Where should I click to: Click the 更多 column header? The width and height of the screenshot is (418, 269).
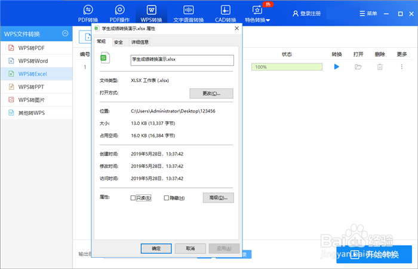pos(402,54)
